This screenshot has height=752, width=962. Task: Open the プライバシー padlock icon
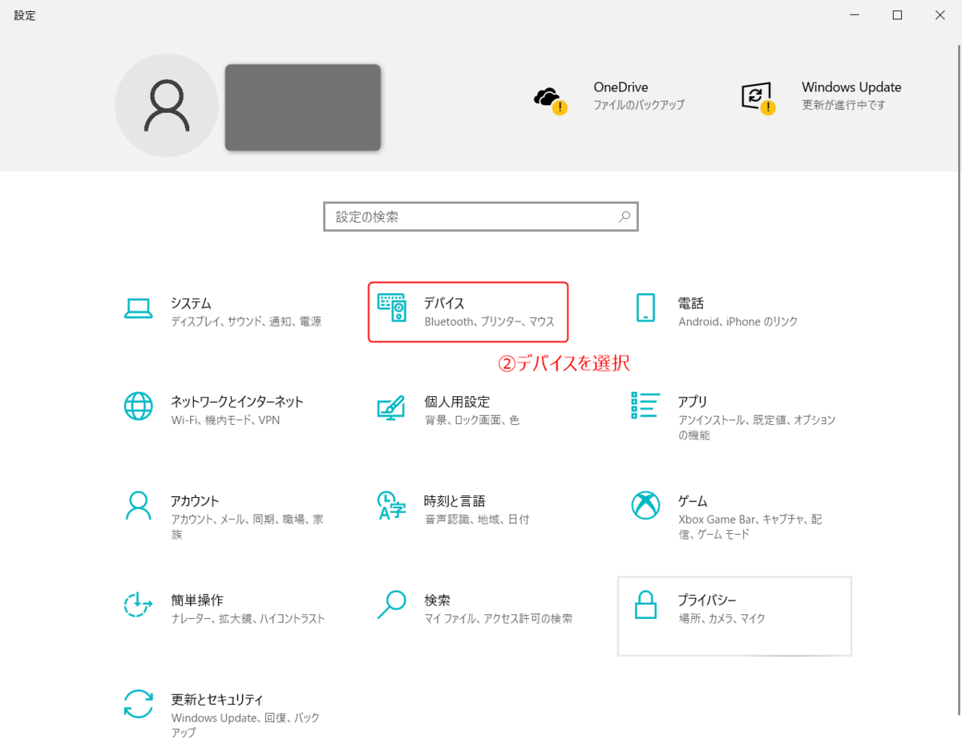(x=645, y=604)
